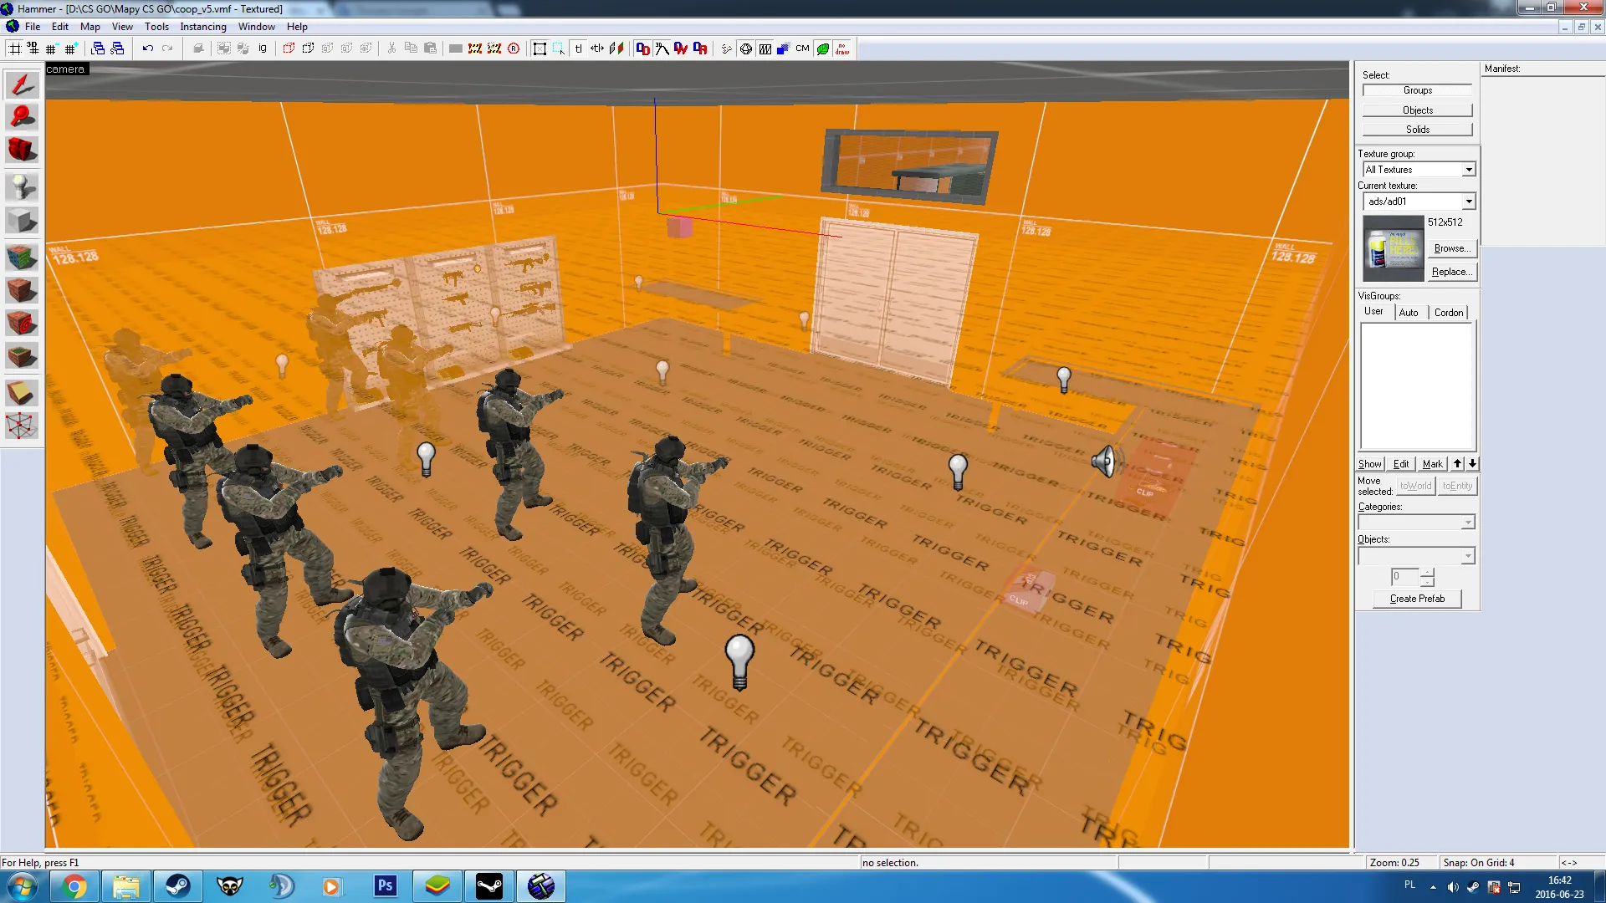The image size is (1606, 903).
Task: Activate the Magnify tool
Action: (23, 117)
